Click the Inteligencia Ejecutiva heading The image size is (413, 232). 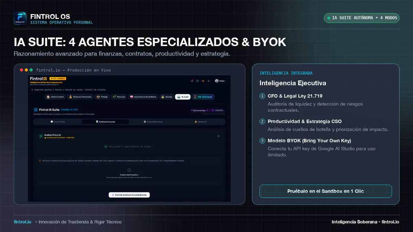tap(293, 83)
